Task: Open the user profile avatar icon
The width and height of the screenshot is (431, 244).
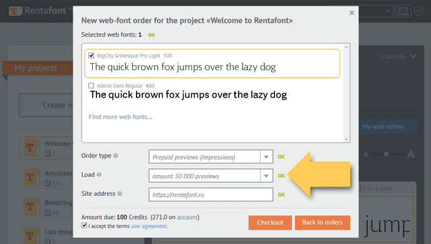Action: click(418, 11)
